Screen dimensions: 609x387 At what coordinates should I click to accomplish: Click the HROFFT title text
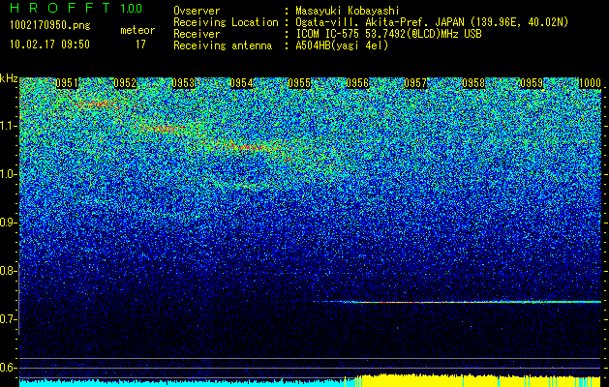pyautogui.click(x=60, y=8)
